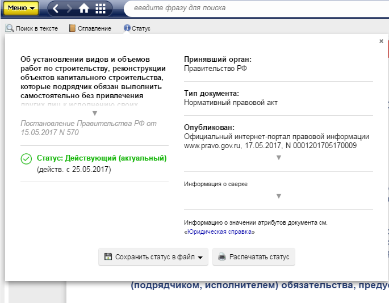Go back with the left arrow

[x=56, y=9]
